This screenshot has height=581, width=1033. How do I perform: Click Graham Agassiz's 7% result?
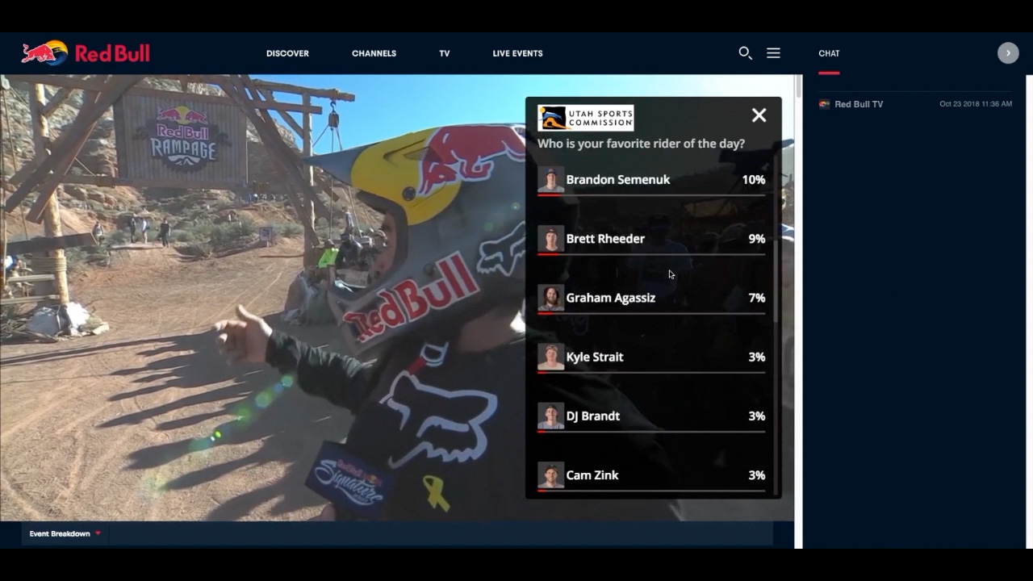757,298
